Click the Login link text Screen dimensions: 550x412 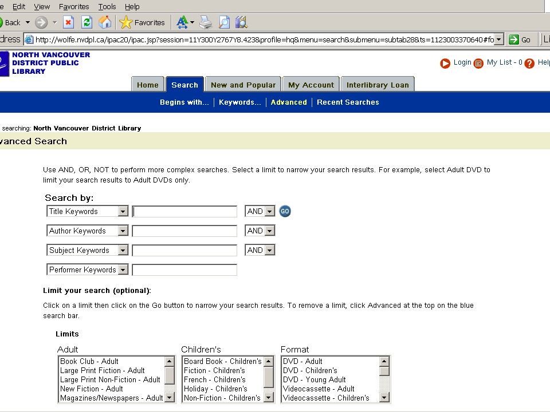pyautogui.click(x=462, y=62)
